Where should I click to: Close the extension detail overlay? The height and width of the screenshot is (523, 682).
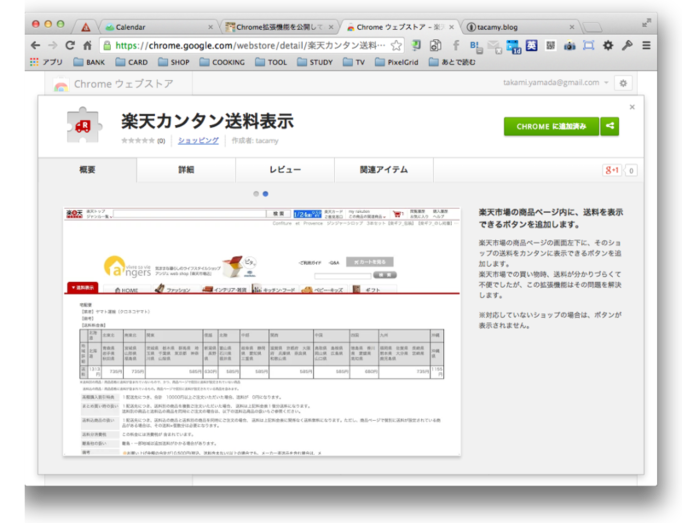coord(632,107)
